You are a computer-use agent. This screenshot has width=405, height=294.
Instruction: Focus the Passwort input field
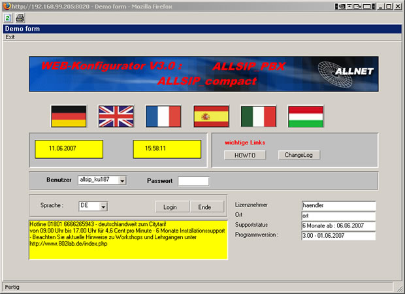(x=193, y=180)
